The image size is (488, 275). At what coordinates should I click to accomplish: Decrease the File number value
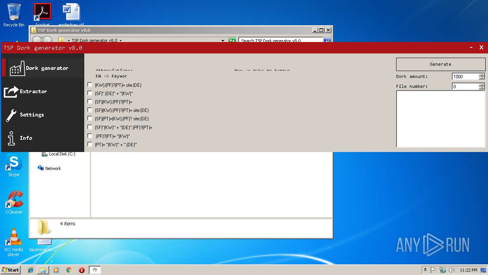(x=482, y=88)
